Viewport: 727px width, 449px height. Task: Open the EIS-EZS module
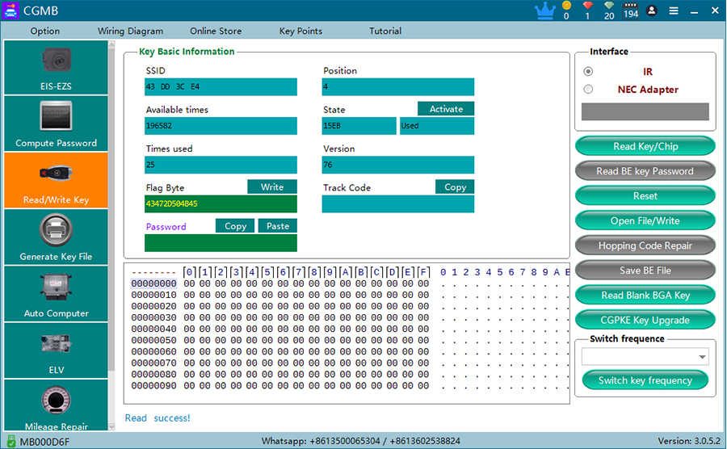56,68
